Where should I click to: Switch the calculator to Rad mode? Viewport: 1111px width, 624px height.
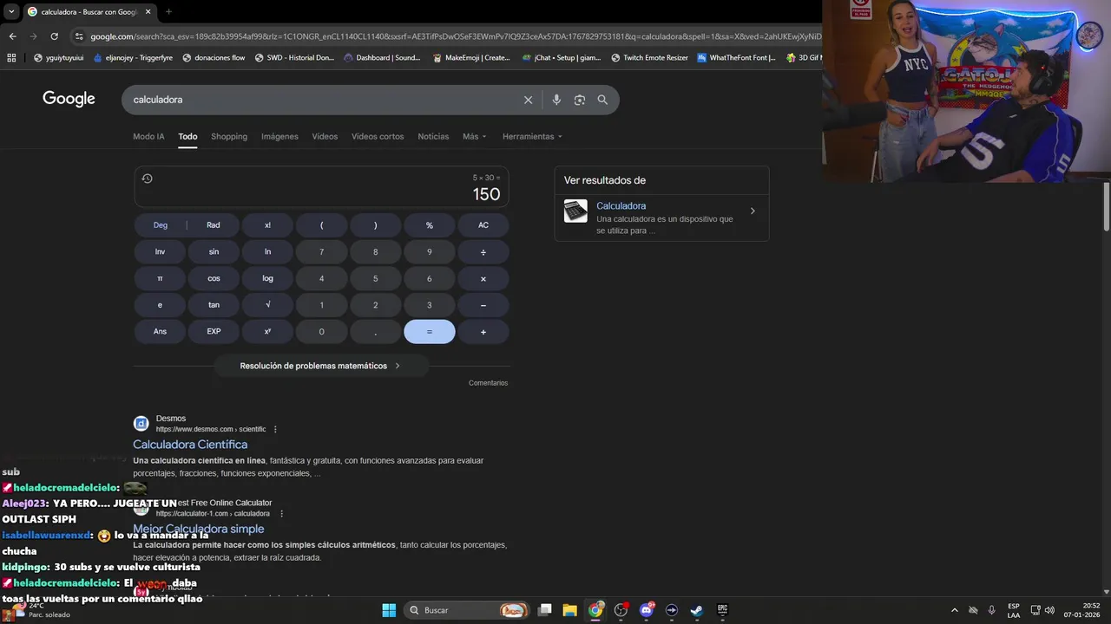214,225
